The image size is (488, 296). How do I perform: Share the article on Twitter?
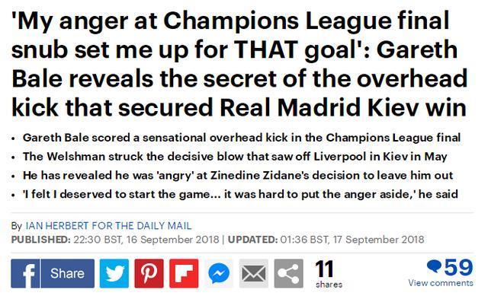click(x=114, y=273)
